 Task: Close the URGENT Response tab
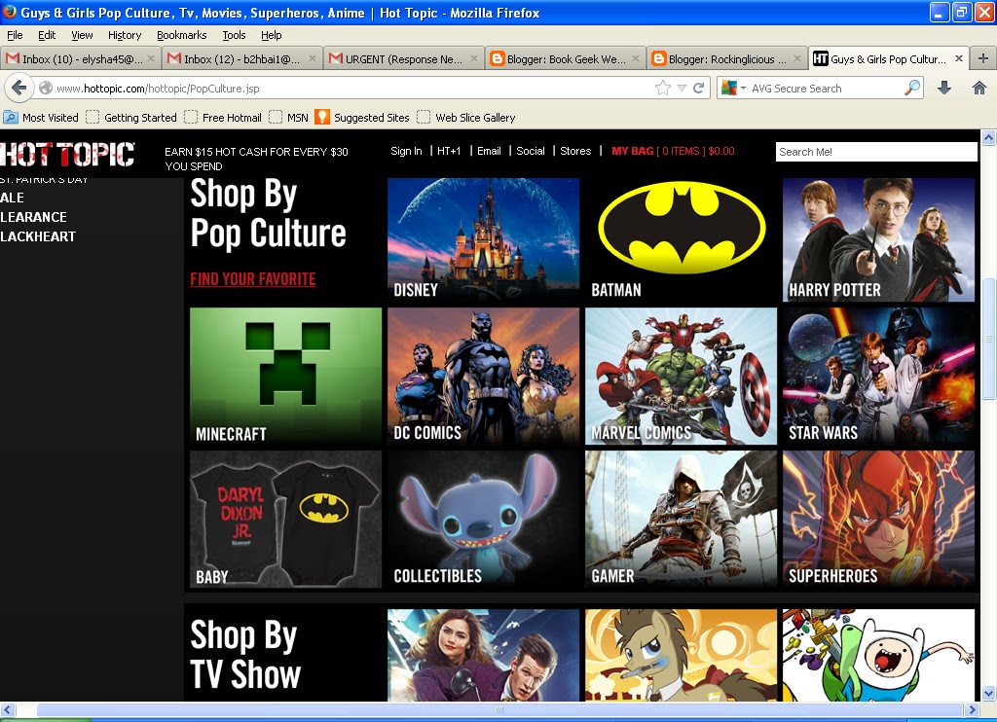coord(474,58)
